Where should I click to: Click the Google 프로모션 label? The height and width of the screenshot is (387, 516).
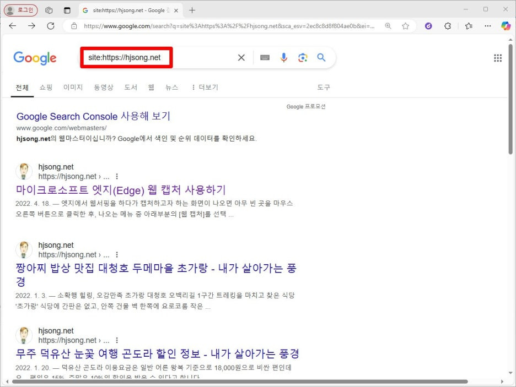[306, 107]
